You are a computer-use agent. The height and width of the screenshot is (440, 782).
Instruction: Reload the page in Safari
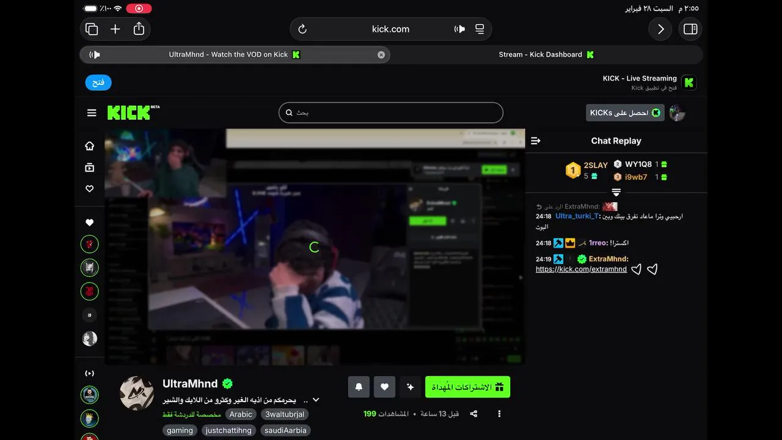pos(302,29)
